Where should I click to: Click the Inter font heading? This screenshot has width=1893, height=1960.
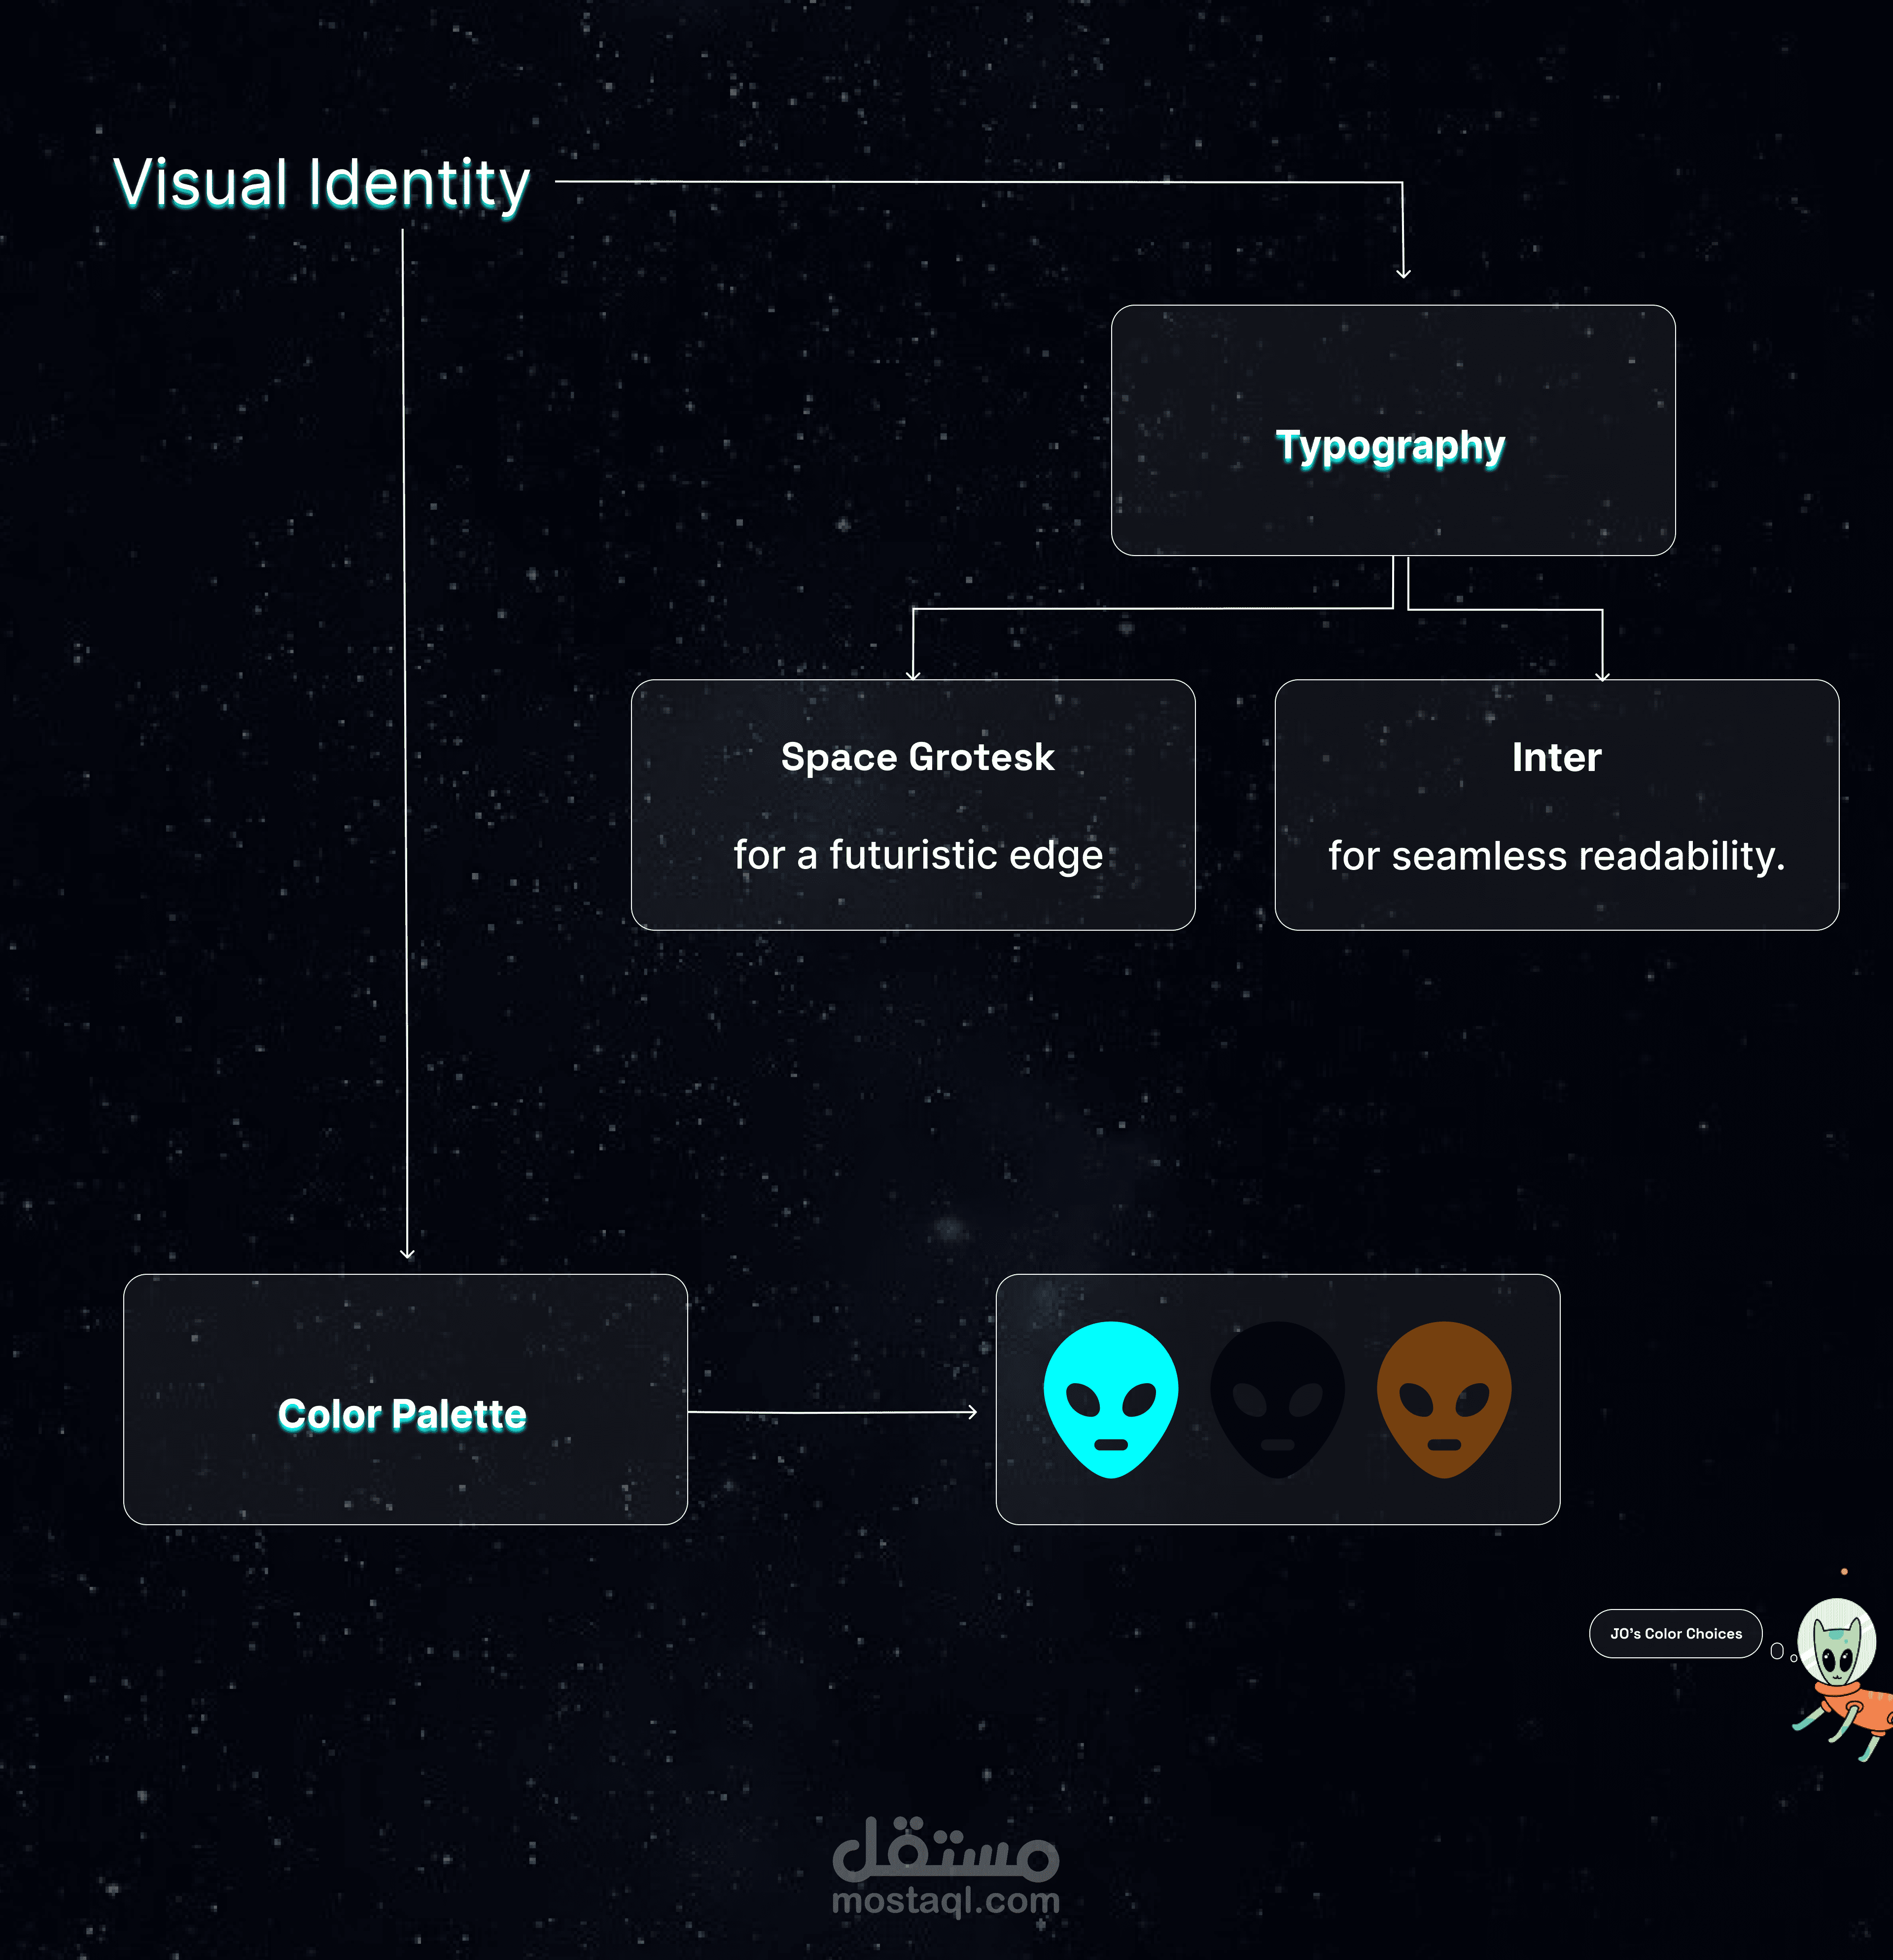pyautogui.click(x=1556, y=757)
